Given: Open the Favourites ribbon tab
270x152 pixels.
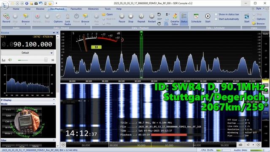Looking at the screenshot, I should (76, 9).
